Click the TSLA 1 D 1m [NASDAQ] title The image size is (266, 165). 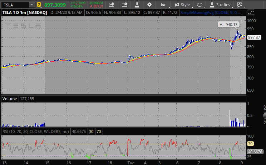click(x=25, y=13)
